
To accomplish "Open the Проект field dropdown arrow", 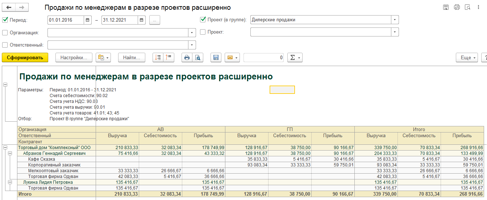I will click(x=395, y=32).
